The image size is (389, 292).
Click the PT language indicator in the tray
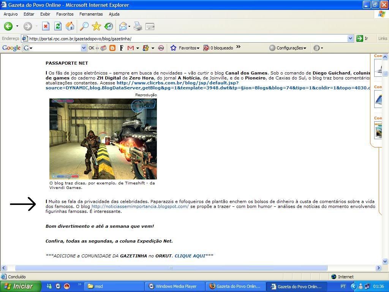[343, 286]
